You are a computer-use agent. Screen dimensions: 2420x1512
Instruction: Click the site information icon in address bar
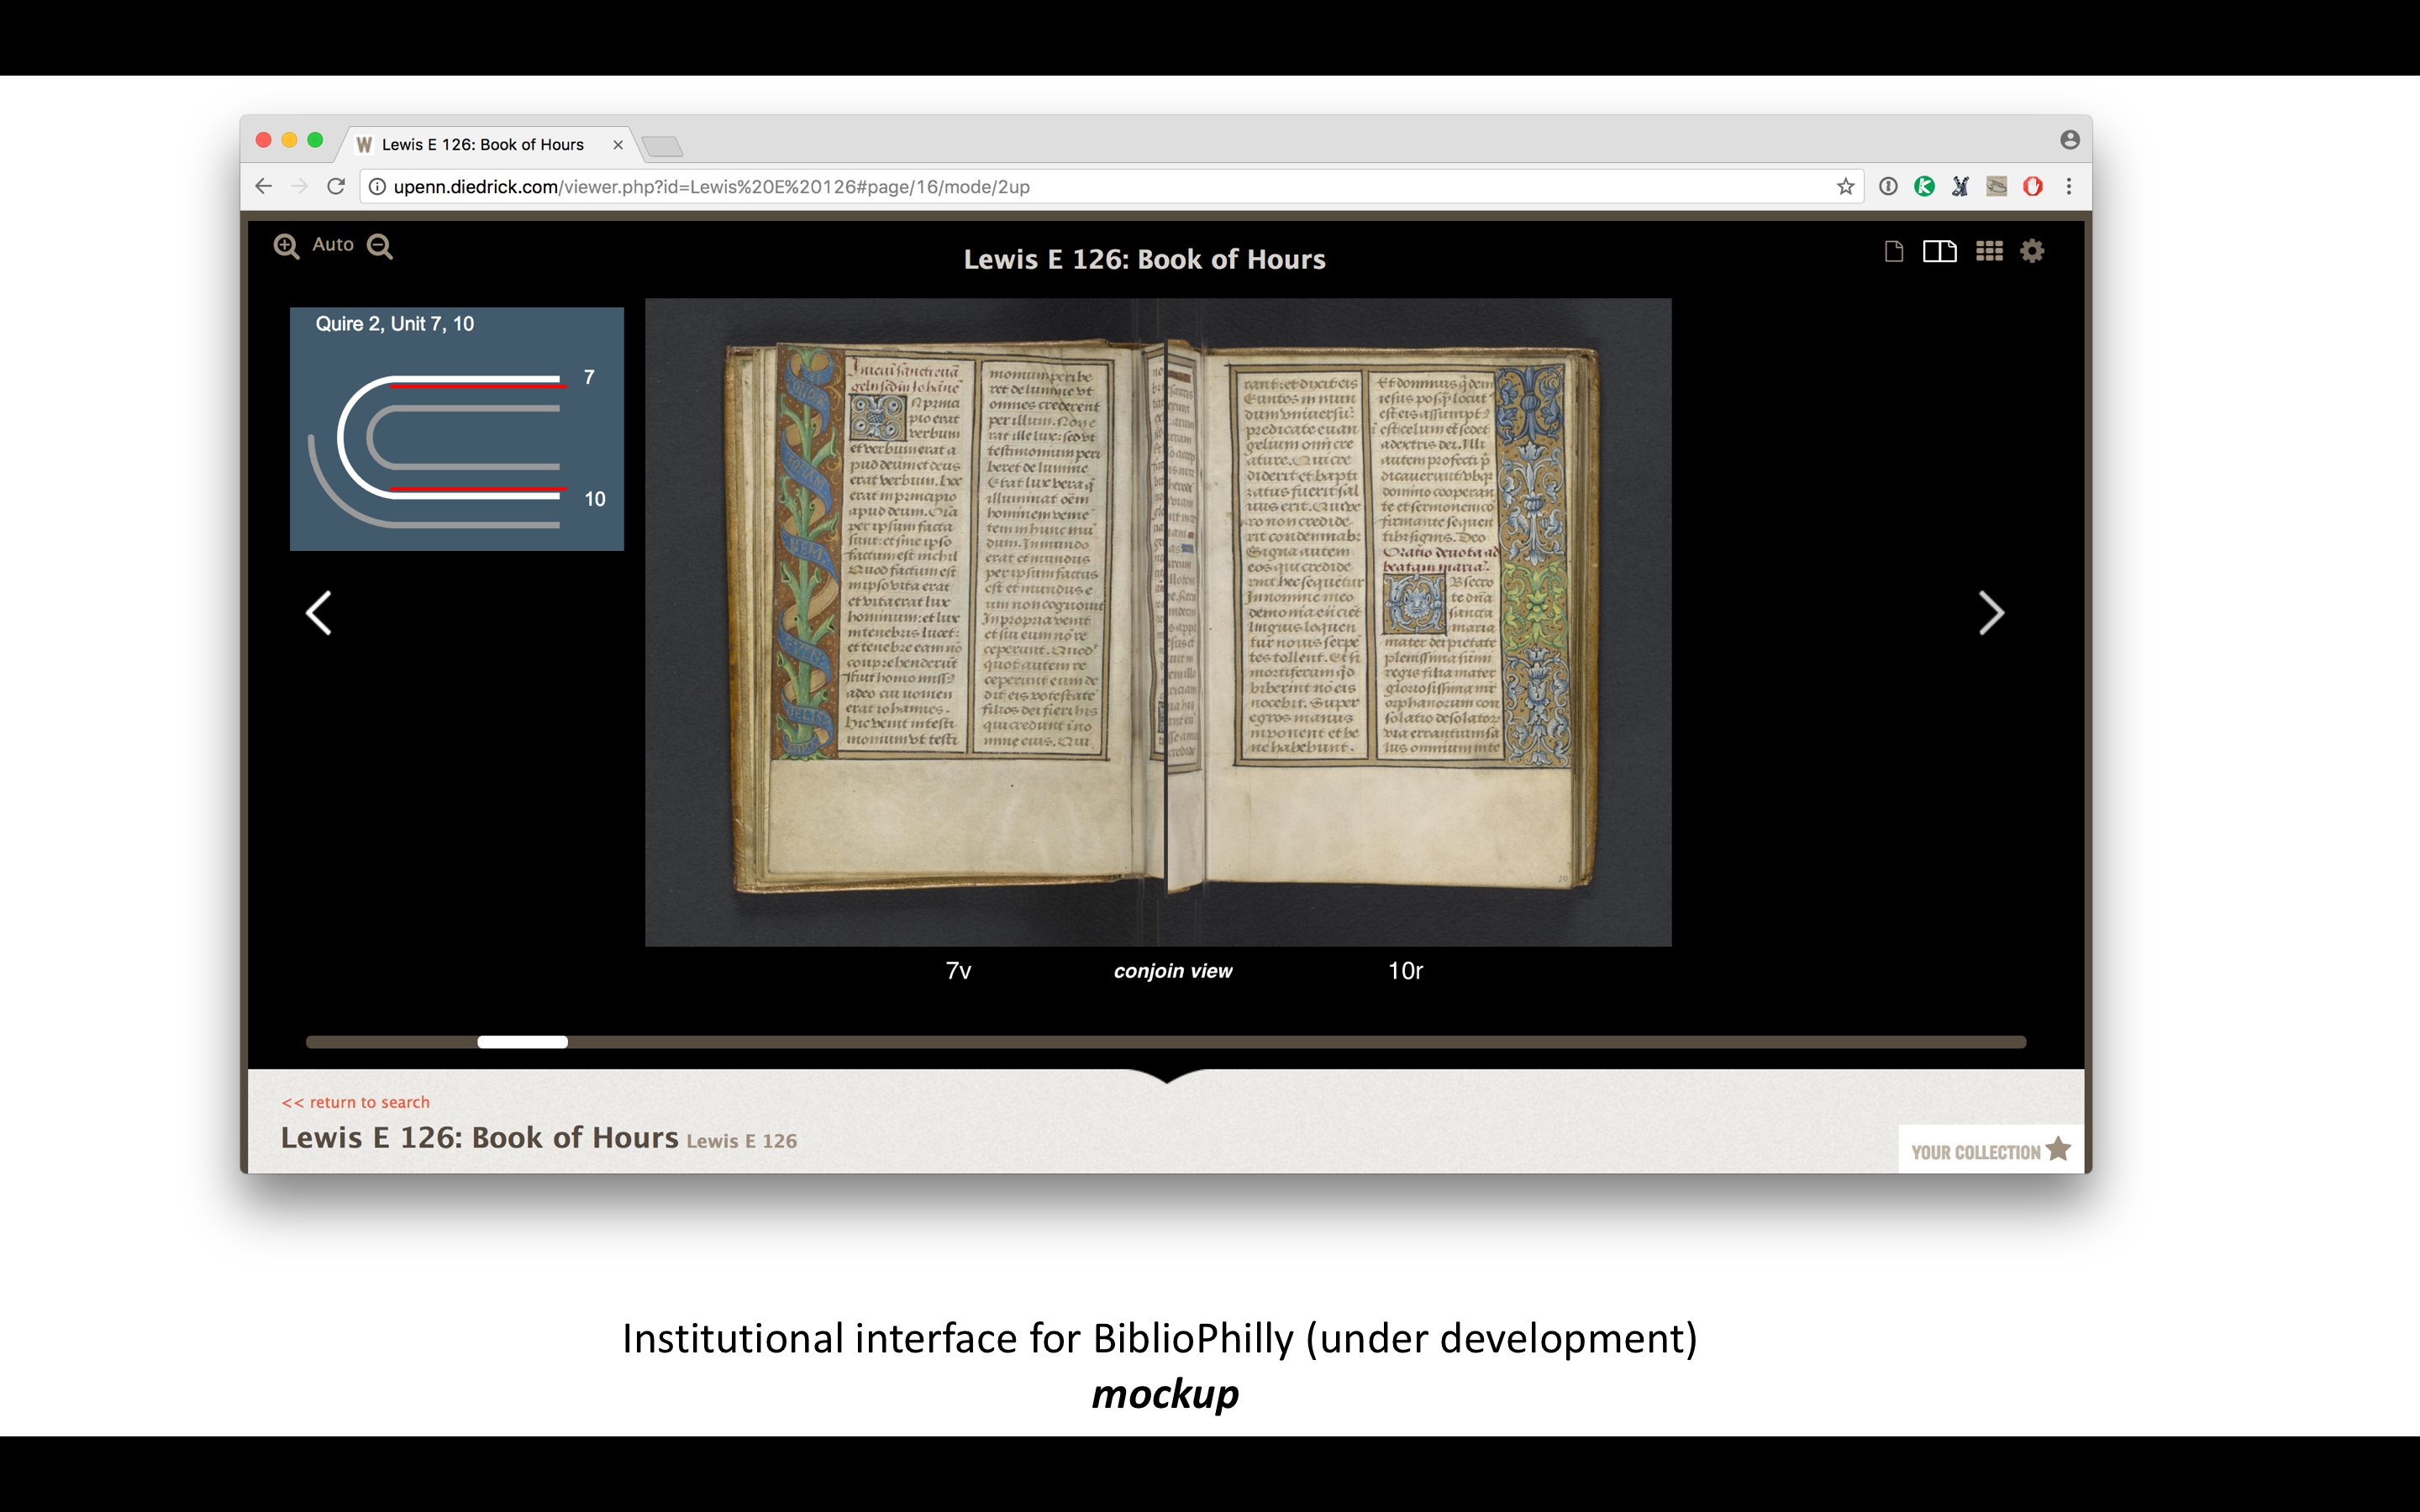coord(377,186)
